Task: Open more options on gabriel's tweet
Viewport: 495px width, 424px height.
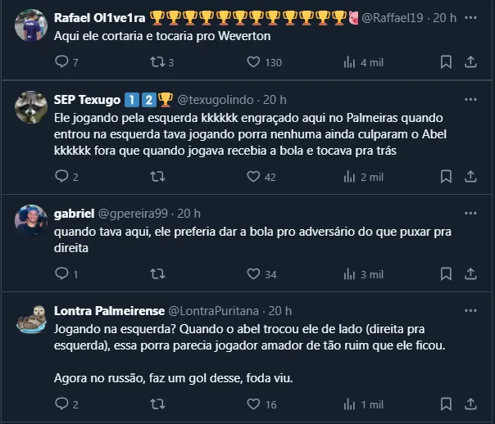Action: 470,213
